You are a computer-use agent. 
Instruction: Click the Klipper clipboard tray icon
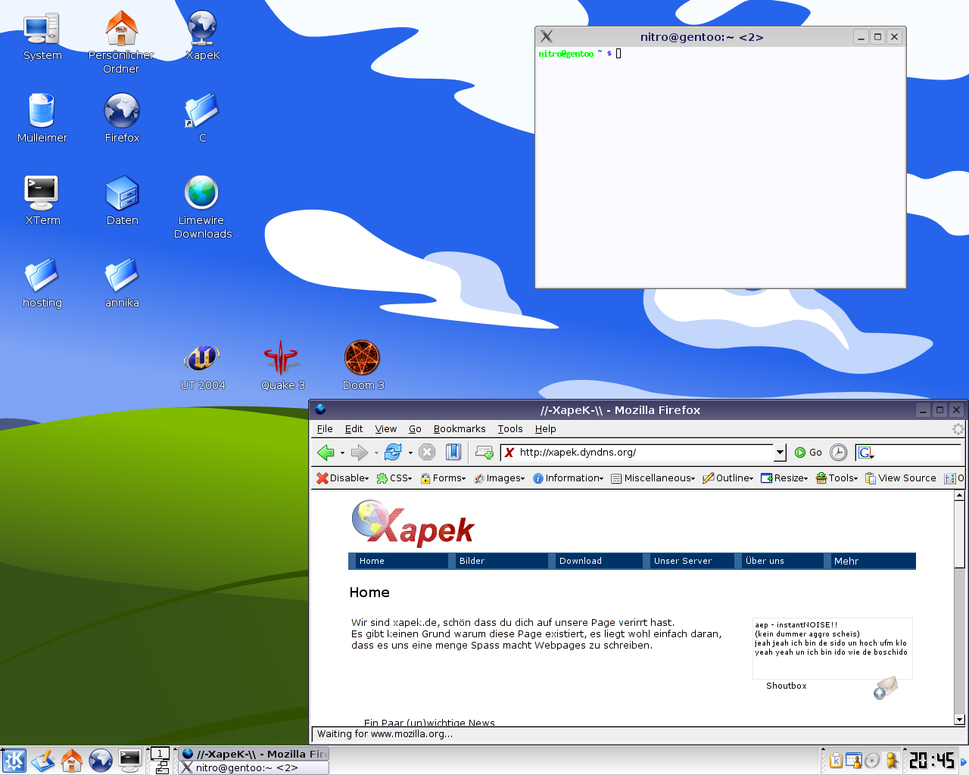(836, 760)
